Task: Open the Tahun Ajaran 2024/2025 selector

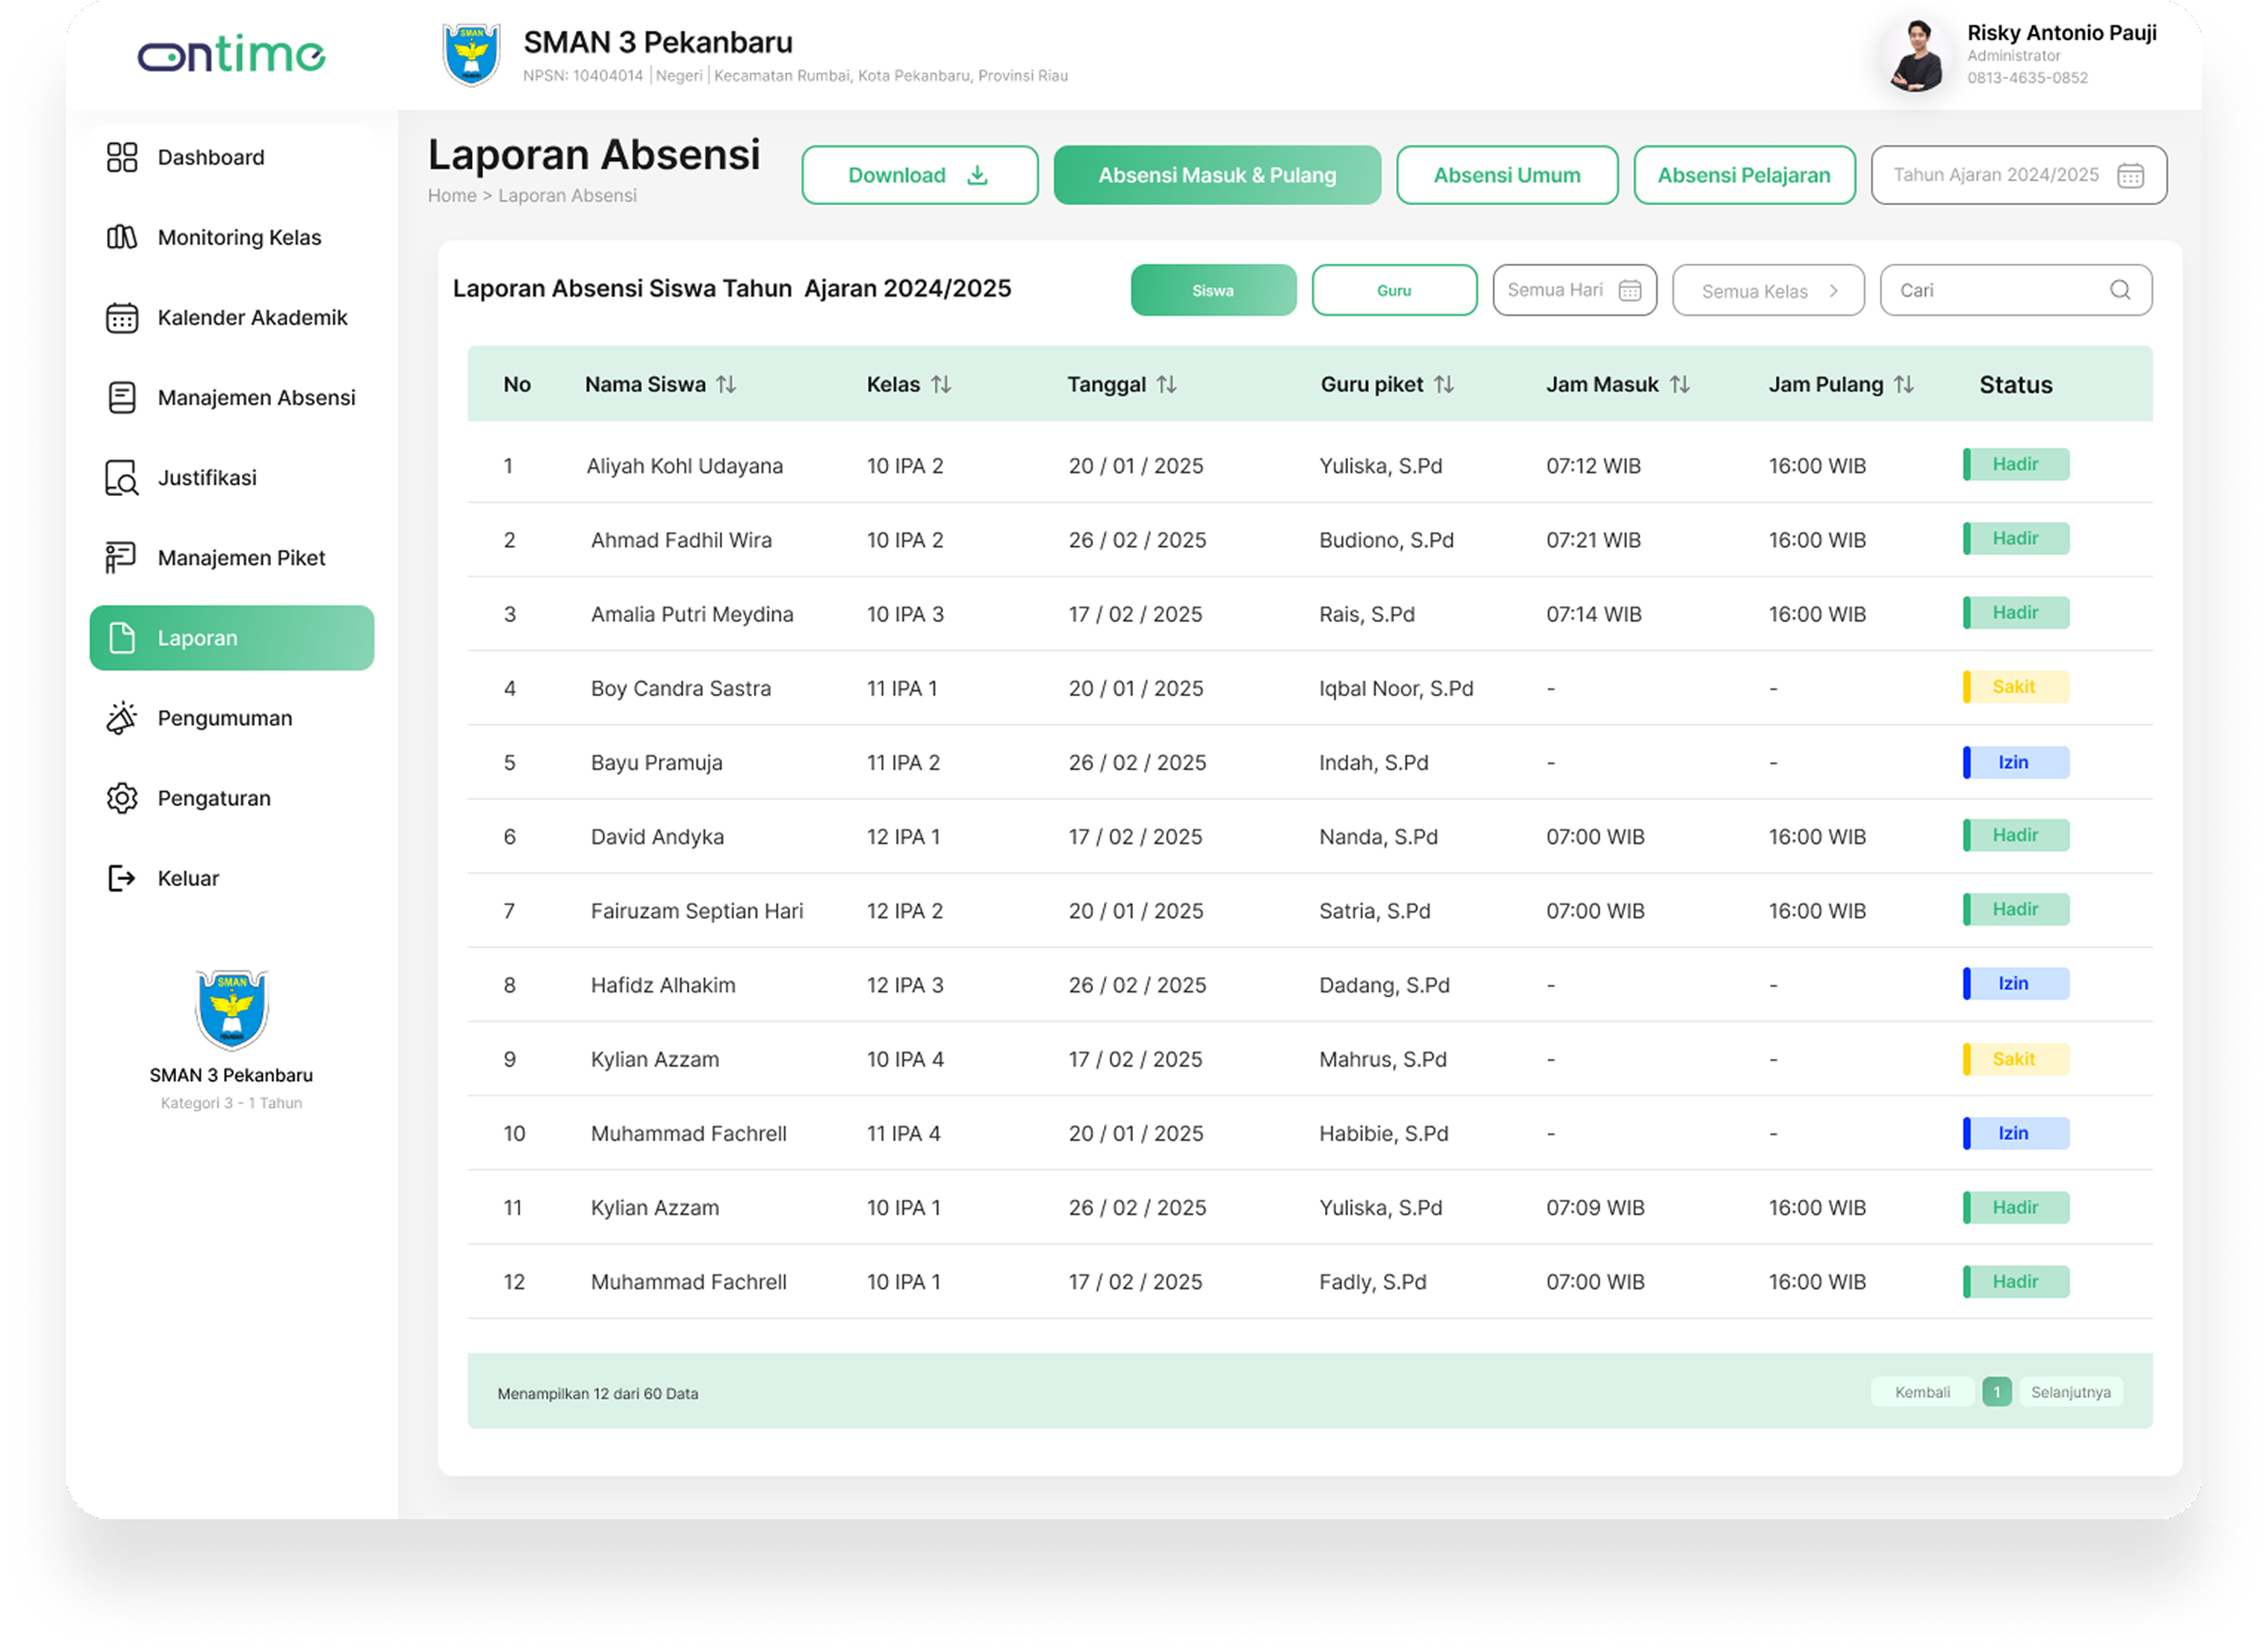Action: point(2019,175)
